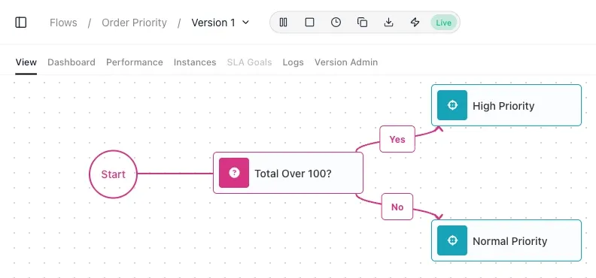This screenshot has height=278, width=596.
Task: Click the High Priority target icon
Action: tap(452, 105)
